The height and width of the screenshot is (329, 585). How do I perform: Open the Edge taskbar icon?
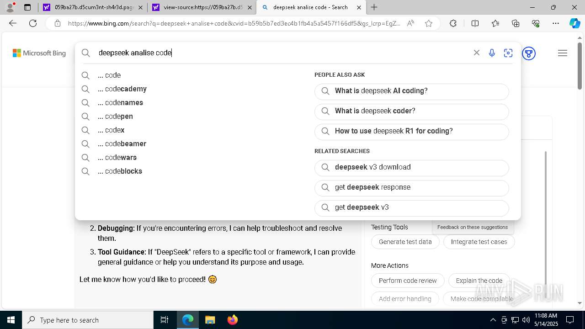(x=188, y=320)
